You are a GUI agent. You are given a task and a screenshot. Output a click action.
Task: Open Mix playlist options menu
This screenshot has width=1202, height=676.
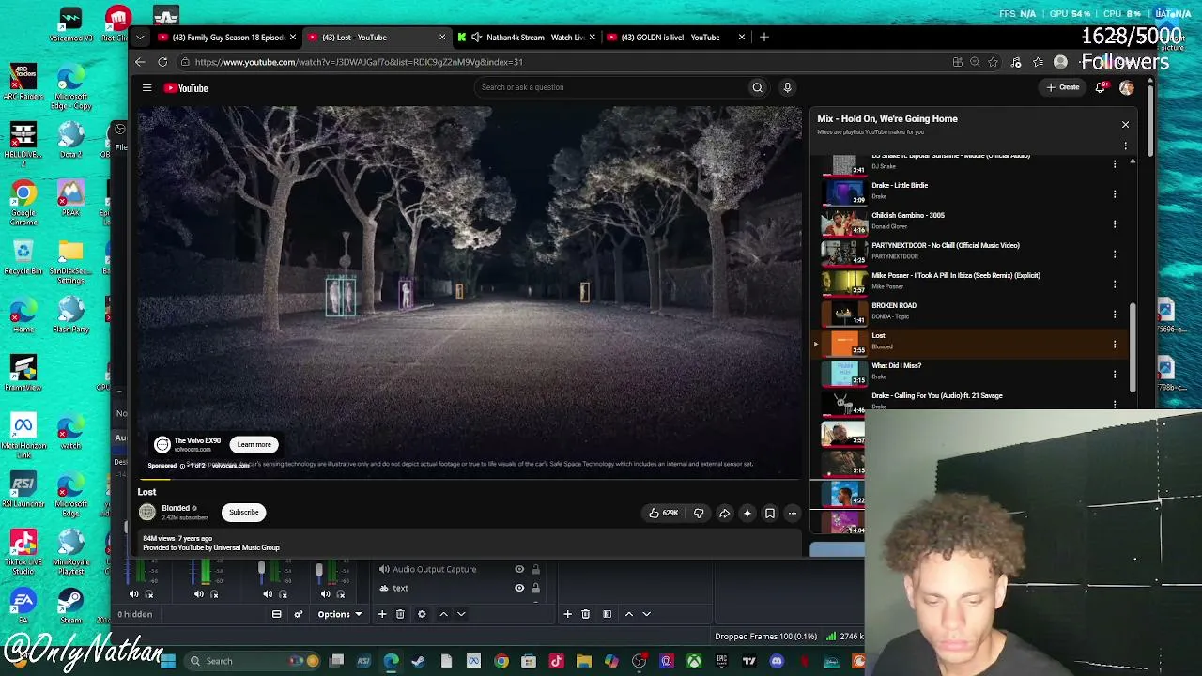pyautogui.click(x=1125, y=146)
